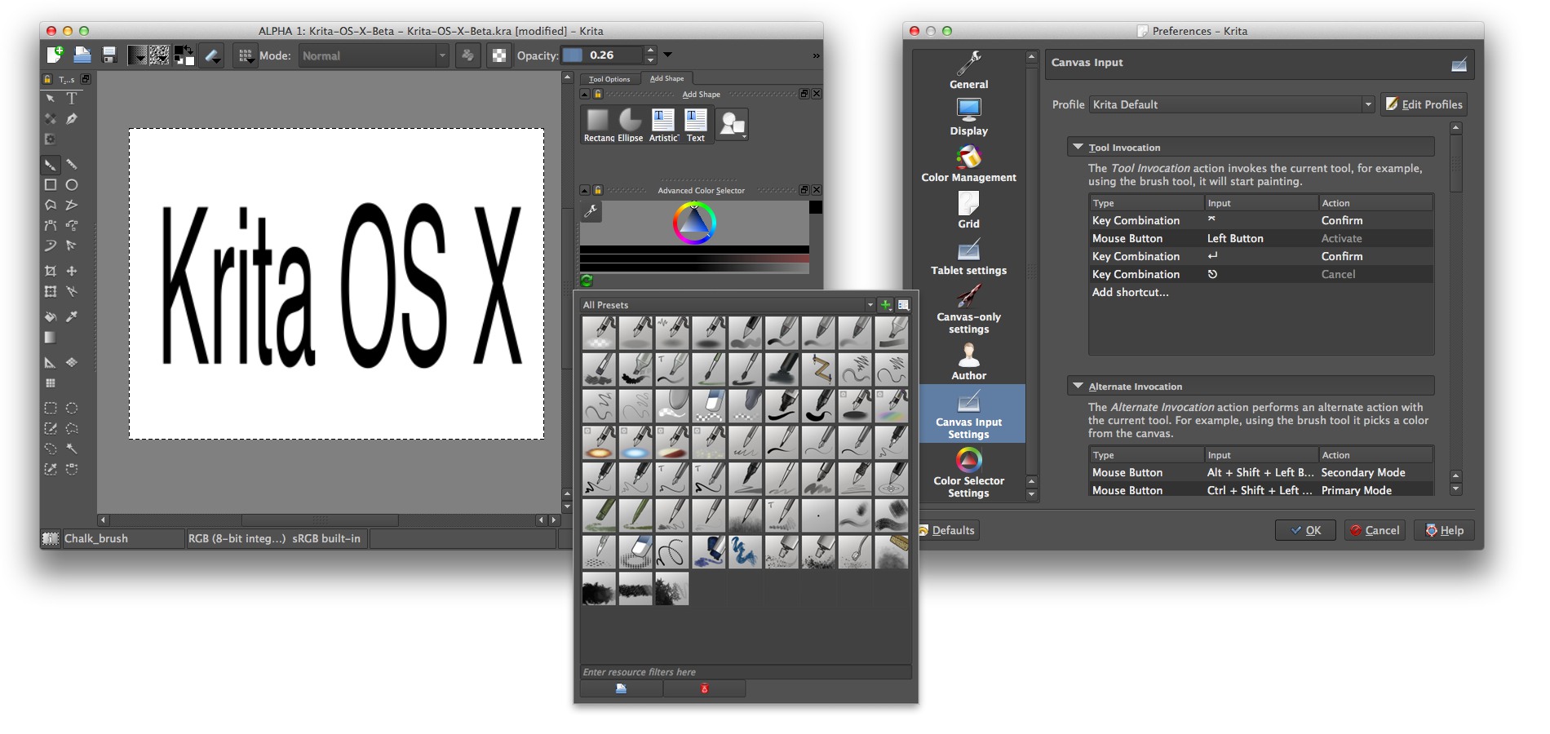Screen dimensions: 1550x734
Task: Float the Add Shape docker
Action: coord(804,94)
